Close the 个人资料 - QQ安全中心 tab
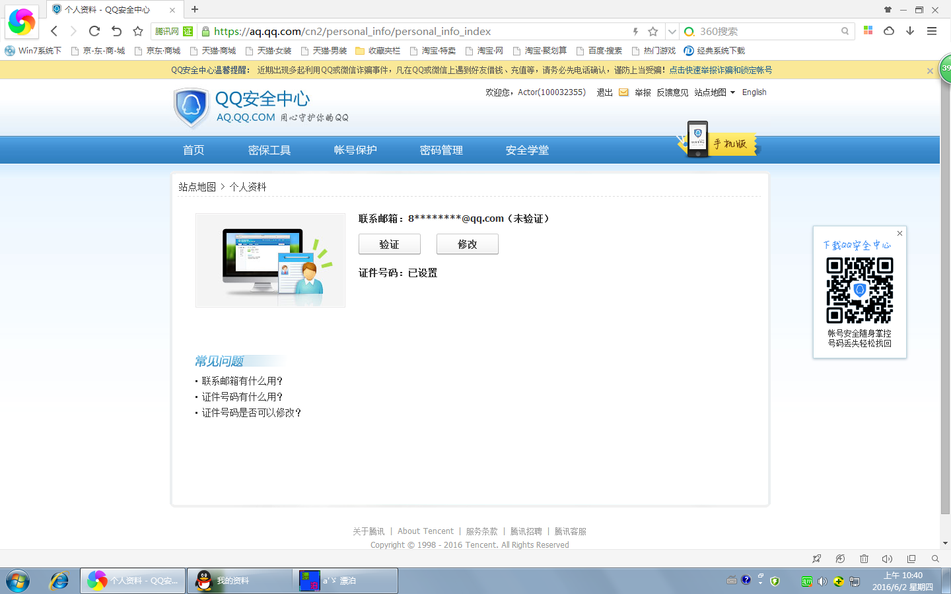This screenshot has height=594, width=951. coord(172,10)
